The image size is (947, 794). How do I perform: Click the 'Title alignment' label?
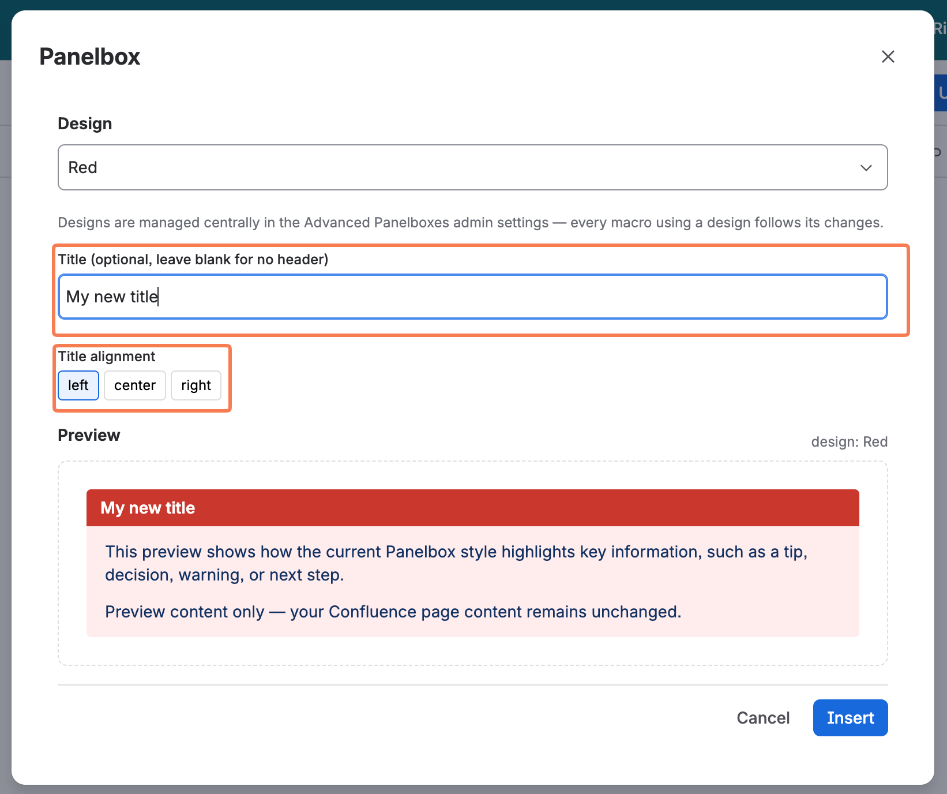tap(107, 357)
